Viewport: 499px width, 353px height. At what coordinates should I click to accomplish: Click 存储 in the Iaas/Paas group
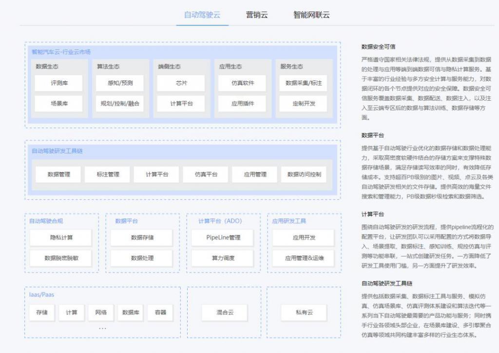42,312
